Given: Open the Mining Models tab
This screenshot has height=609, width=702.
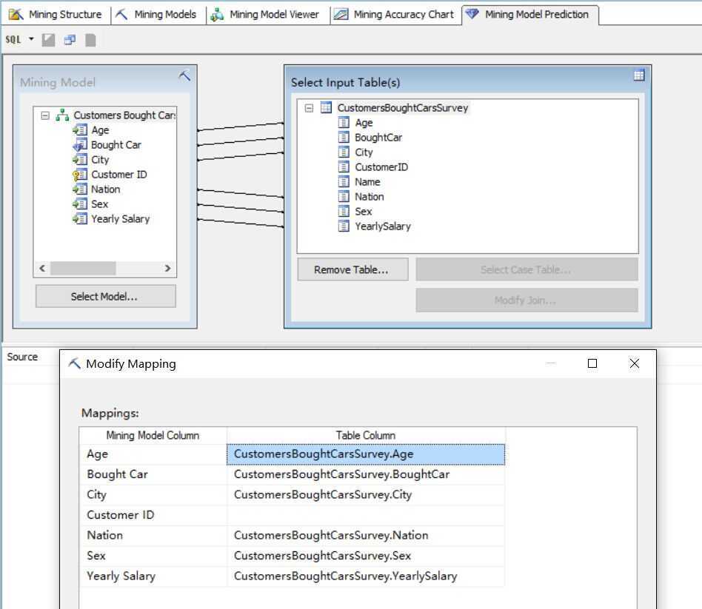Looking at the screenshot, I should tap(157, 14).
